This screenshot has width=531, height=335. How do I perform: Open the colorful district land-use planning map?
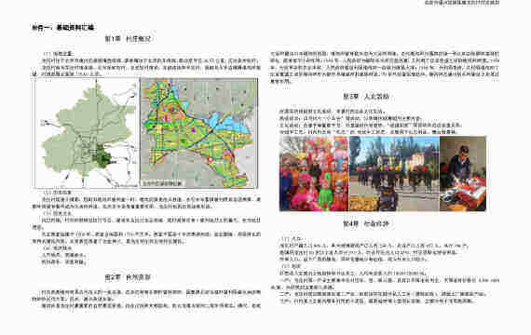pyautogui.click(x=199, y=133)
